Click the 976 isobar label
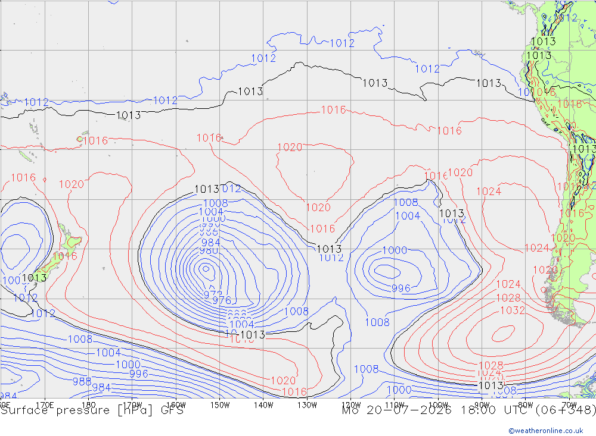Viewport: 596px width, 436px height. pyautogui.click(x=222, y=300)
